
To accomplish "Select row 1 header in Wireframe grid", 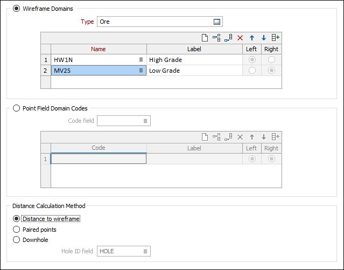I will click(x=46, y=60).
